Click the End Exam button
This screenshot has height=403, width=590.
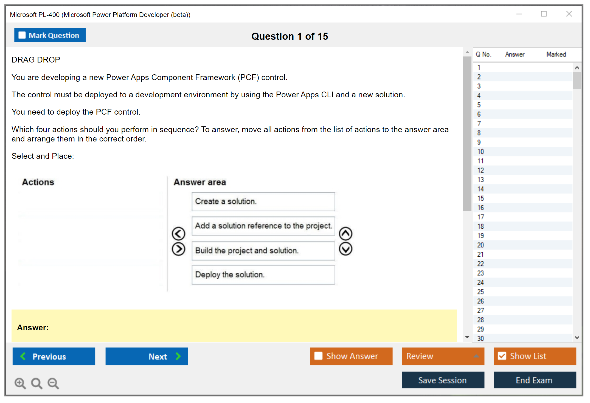(534, 380)
